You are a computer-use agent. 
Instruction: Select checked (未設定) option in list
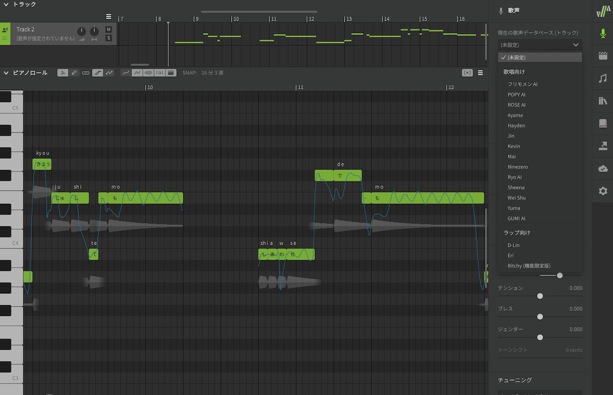540,57
